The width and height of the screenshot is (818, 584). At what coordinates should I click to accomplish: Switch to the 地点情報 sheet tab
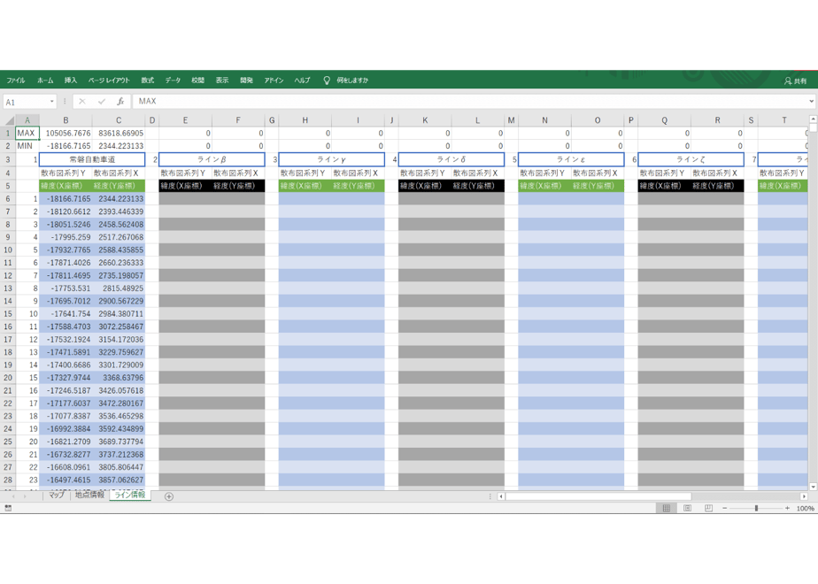point(89,495)
